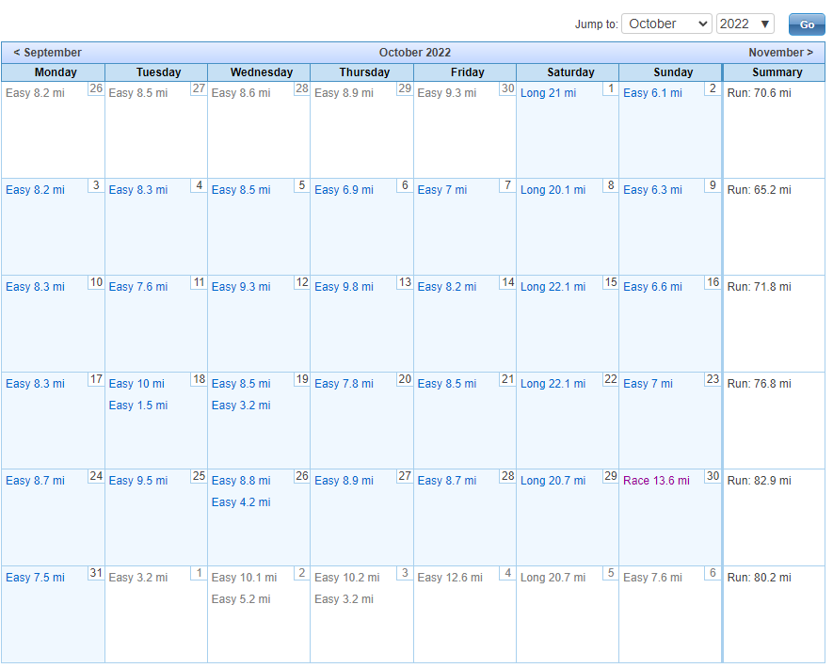Go to previous month September
The image size is (833, 668).
tap(47, 53)
